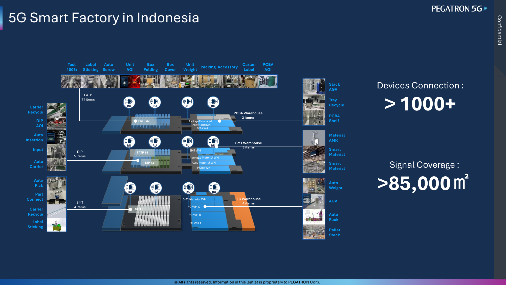
Task: Click the Test 100% label
Action: tap(72, 67)
